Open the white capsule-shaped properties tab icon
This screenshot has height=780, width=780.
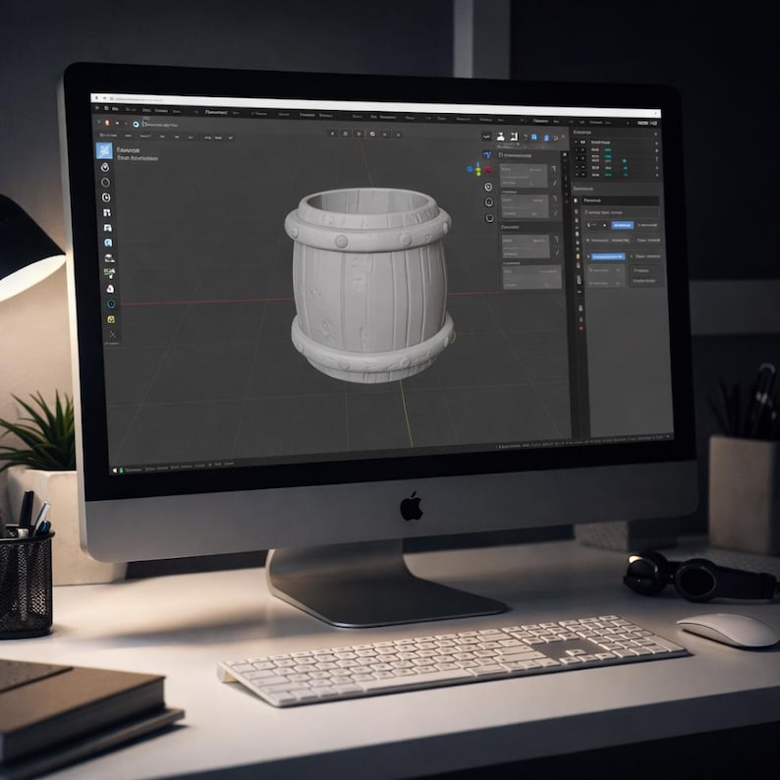point(579,280)
